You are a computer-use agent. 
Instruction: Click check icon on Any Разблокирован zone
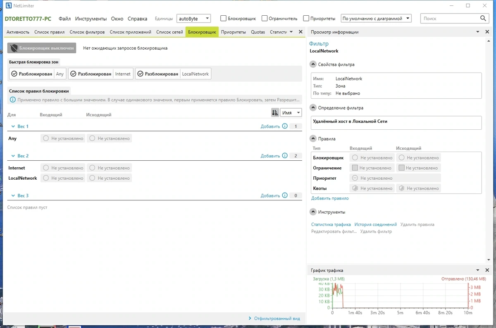(x=14, y=74)
